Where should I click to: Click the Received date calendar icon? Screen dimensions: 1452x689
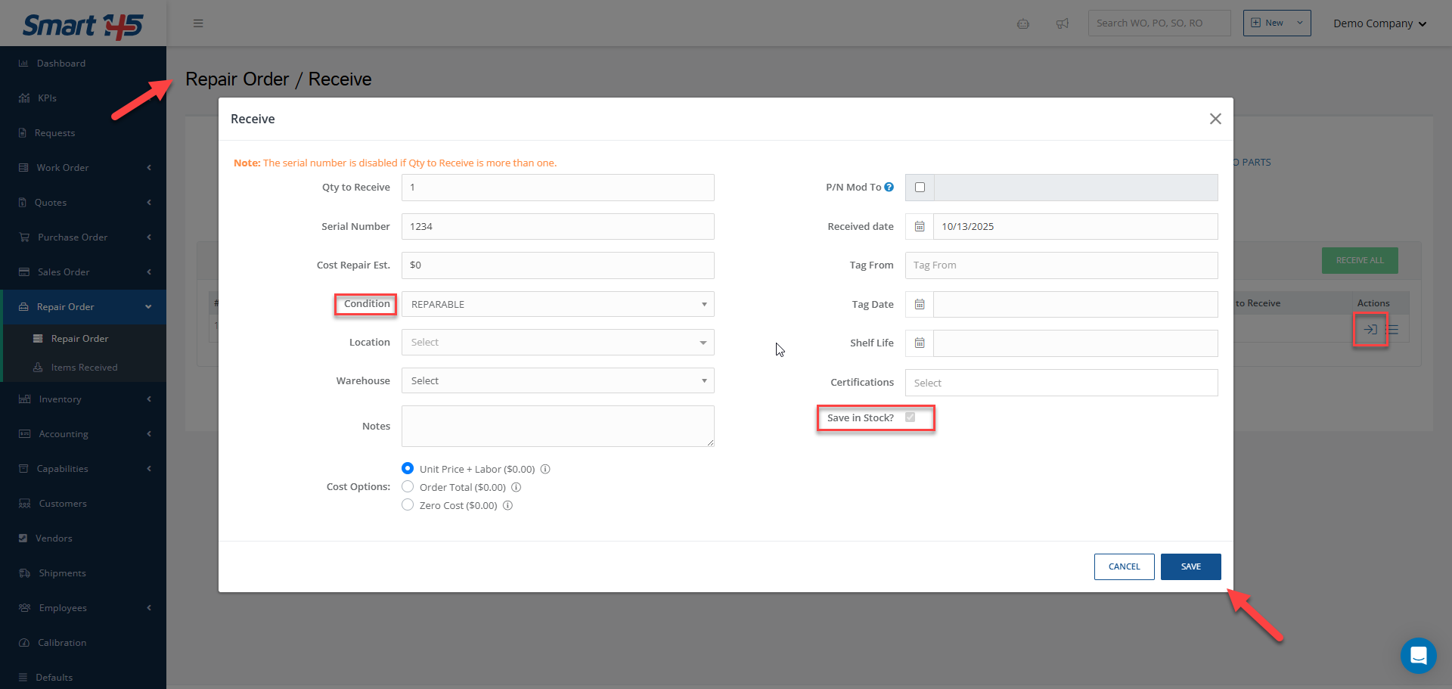920,226
